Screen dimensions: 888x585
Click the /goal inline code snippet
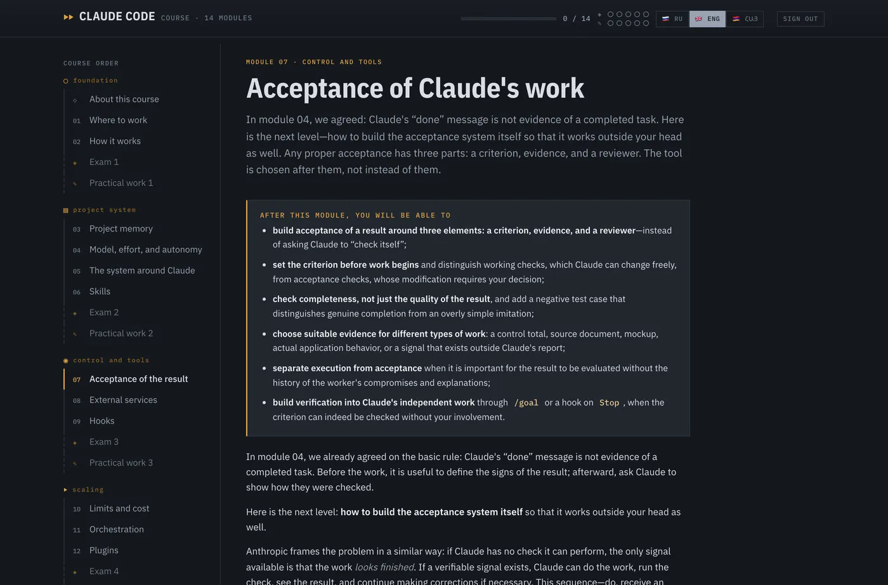pos(526,403)
